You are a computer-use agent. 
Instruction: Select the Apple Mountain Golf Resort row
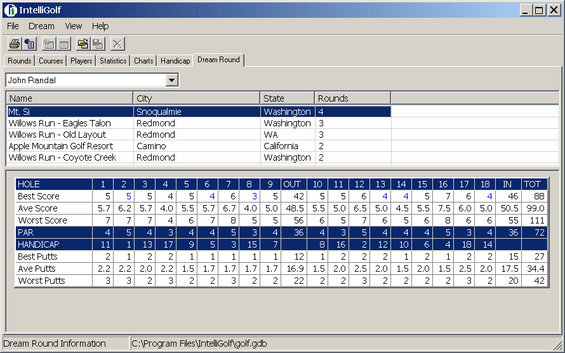(x=199, y=146)
